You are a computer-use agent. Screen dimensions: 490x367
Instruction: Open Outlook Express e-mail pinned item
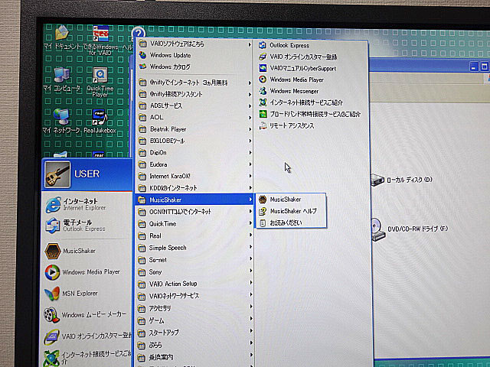75,226
